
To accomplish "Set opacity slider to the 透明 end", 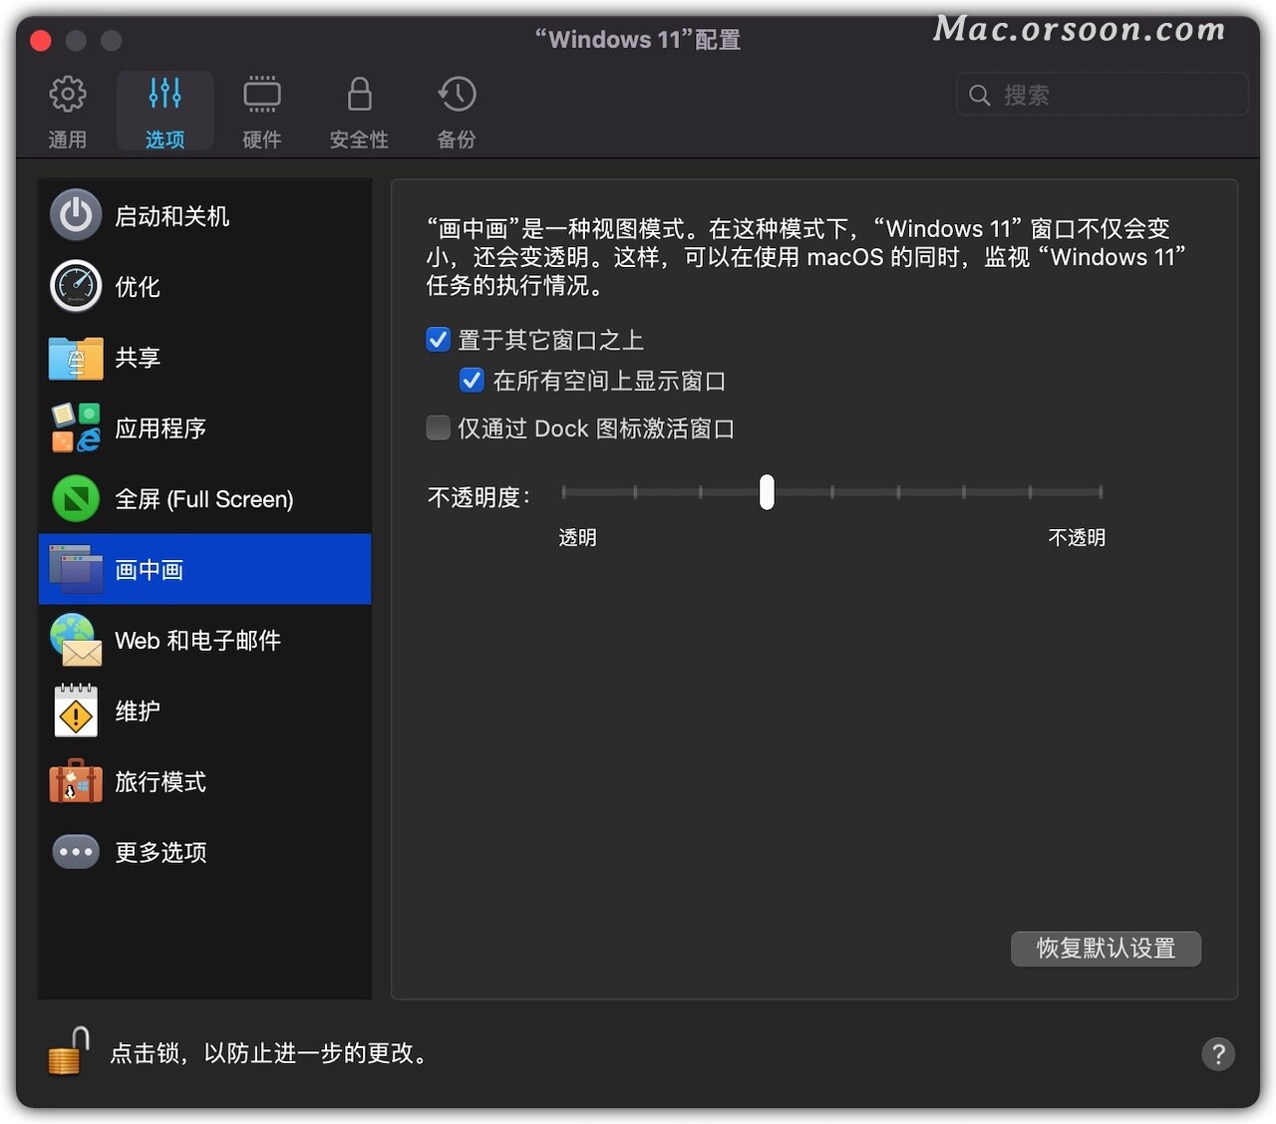I will pos(563,492).
